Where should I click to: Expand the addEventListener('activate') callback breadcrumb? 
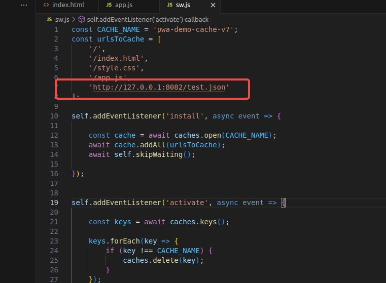(x=147, y=19)
